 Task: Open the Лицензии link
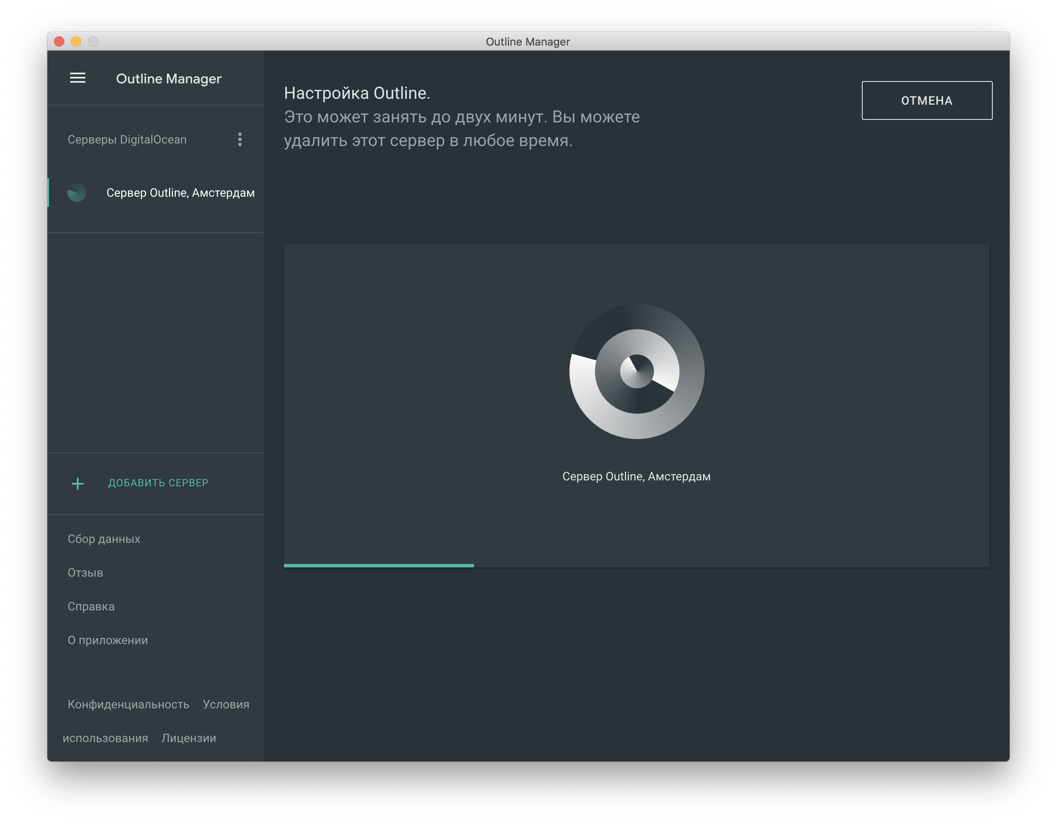[x=189, y=738]
